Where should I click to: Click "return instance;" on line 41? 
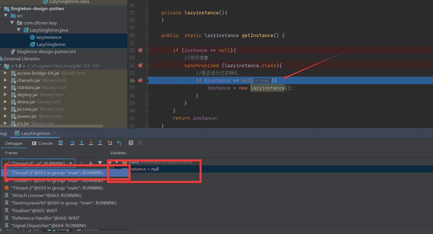click(196, 118)
